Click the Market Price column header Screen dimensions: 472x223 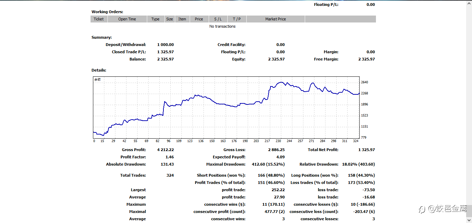point(276,19)
